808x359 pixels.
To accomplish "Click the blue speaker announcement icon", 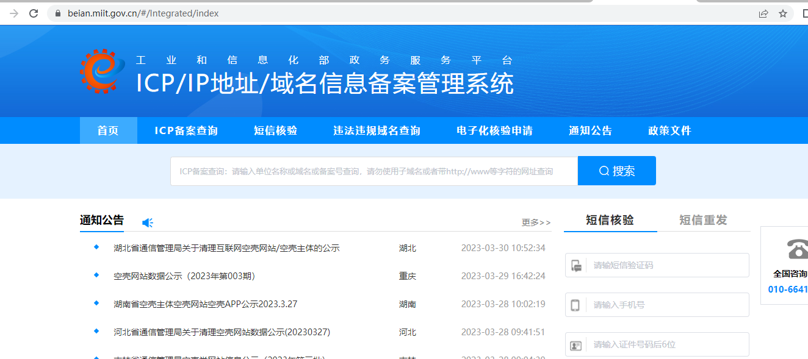I will click(x=148, y=222).
